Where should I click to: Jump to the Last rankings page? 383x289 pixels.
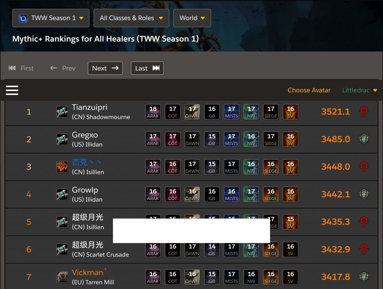coord(147,68)
